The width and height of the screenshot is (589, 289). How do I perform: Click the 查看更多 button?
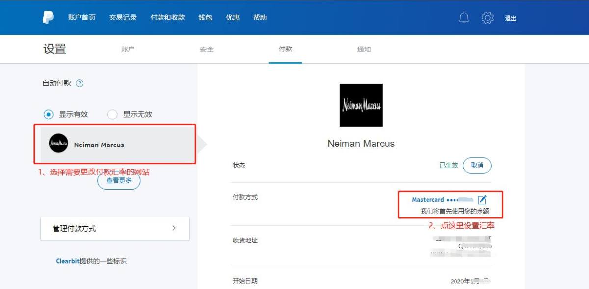pyautogui.click(x=119, y=181)
